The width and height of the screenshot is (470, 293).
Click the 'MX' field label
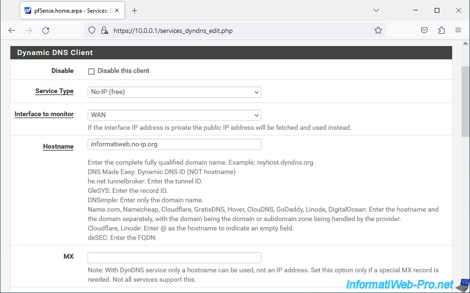[x=69, y=256]
